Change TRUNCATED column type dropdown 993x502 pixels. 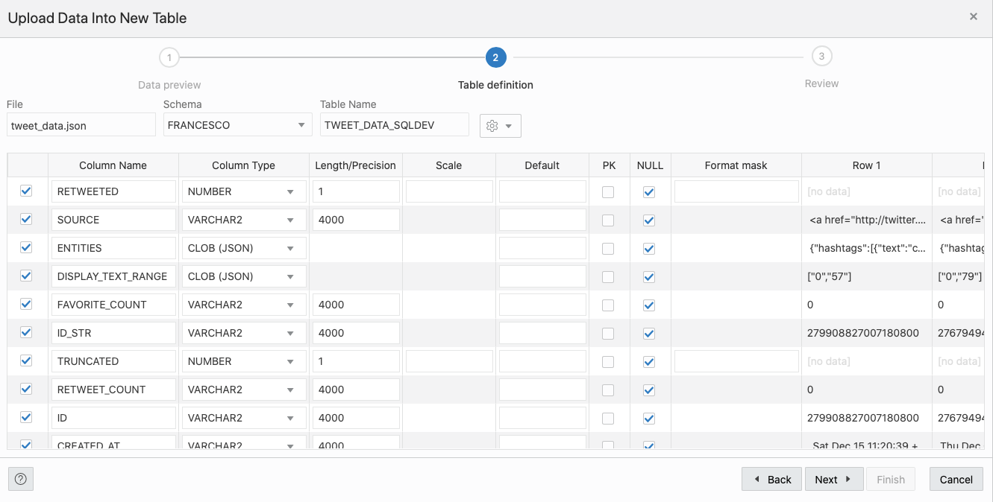pyautogui.click(x=244, y=361)
